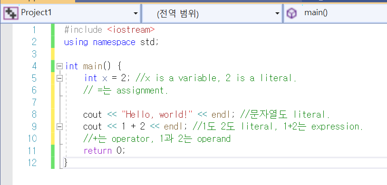Click the purple cube icon beside main()

click(291, 13)
